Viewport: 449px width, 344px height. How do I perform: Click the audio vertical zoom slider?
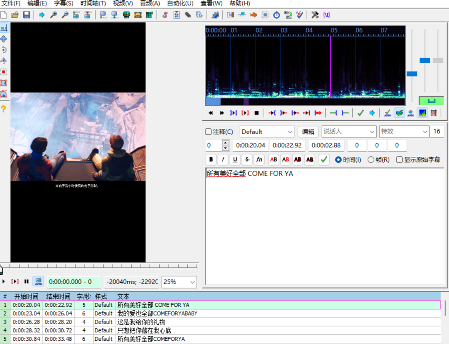(x=425, y=60)
